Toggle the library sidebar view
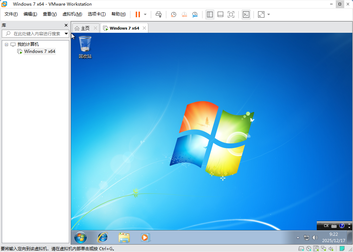 [210, 14]
